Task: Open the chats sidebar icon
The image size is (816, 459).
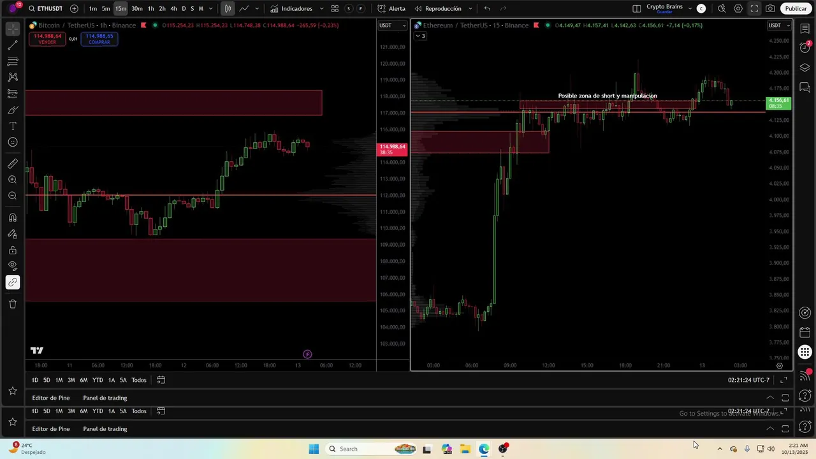Action: (x=805, y=88)
